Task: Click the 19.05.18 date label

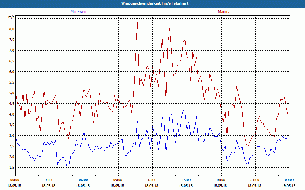Action: 289,185
